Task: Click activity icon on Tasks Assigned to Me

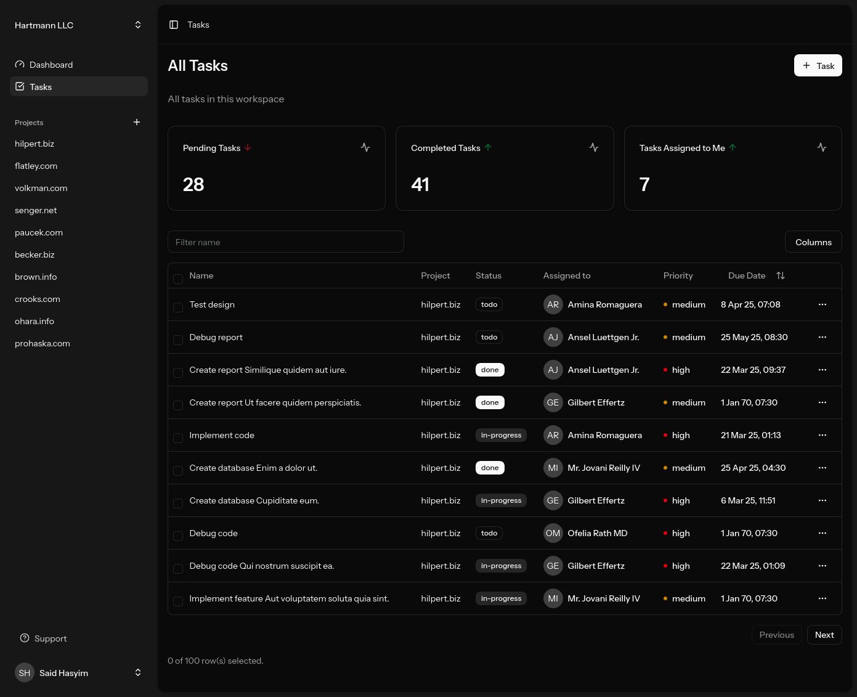Action: tap(822, 147)
